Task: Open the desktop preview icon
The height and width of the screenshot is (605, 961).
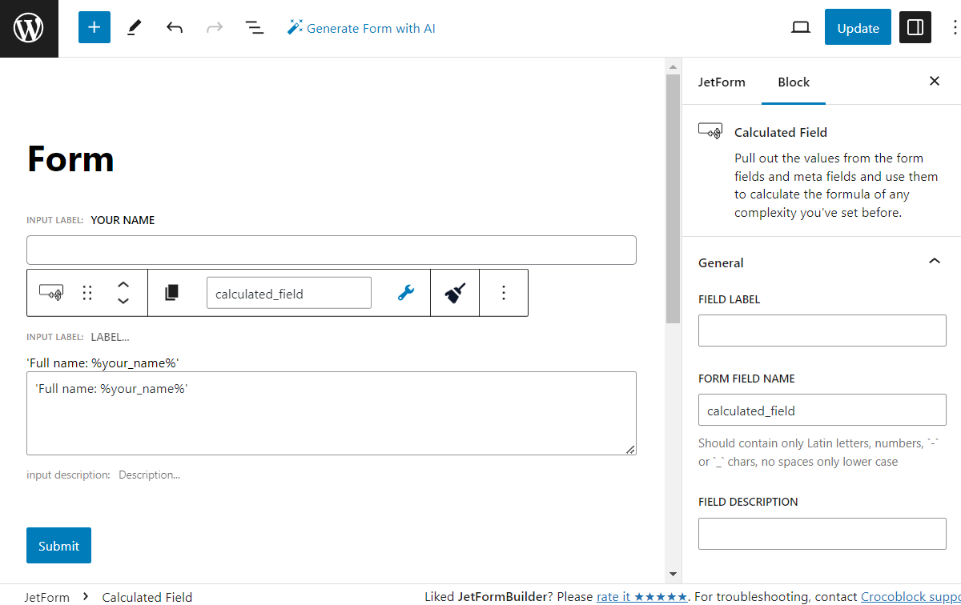Action: 800,26
